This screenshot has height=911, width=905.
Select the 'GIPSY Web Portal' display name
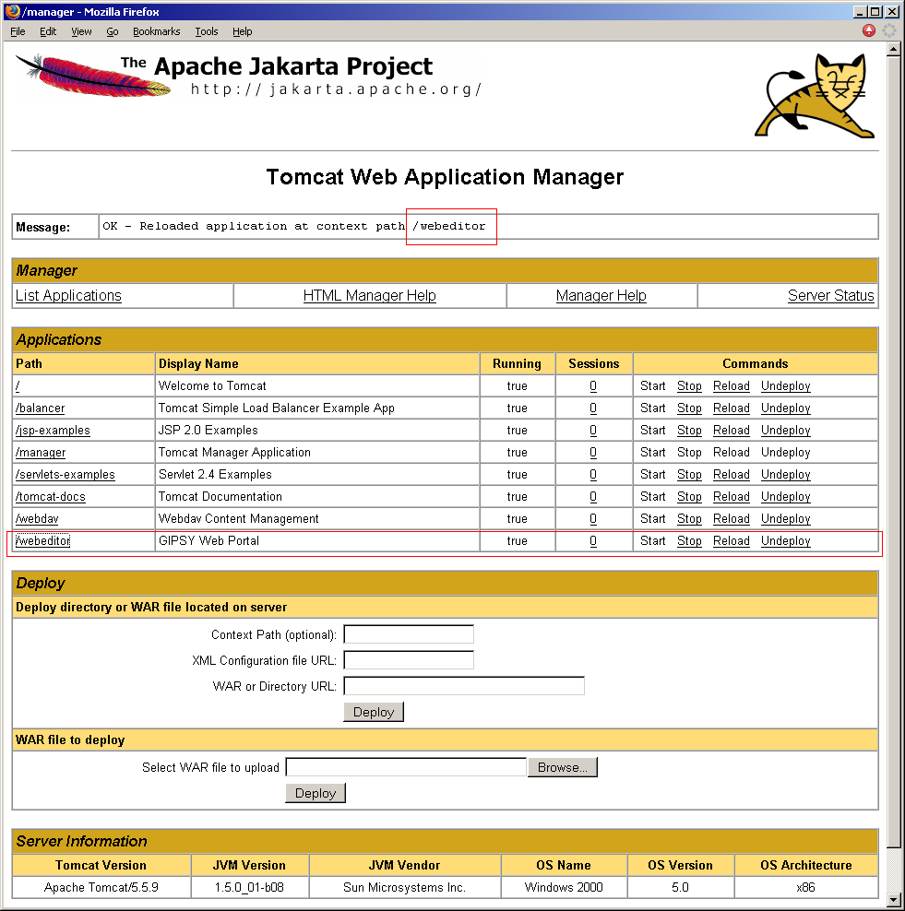coord(209,540)
